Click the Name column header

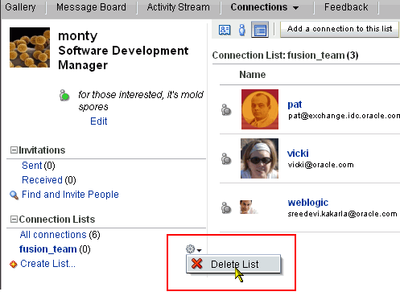coord(253,75)
